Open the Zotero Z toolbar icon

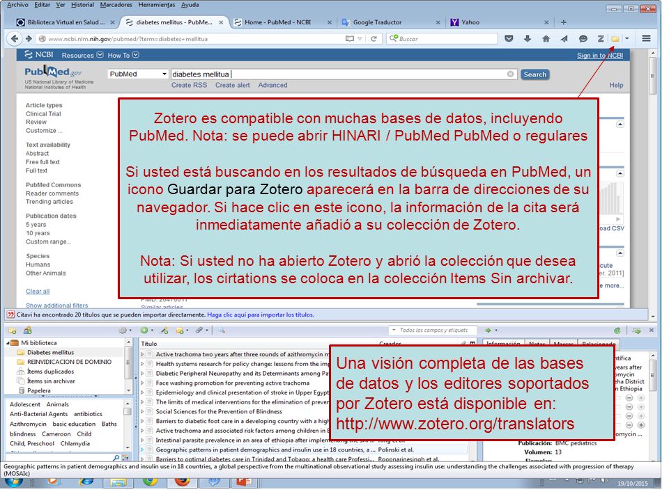600,39
